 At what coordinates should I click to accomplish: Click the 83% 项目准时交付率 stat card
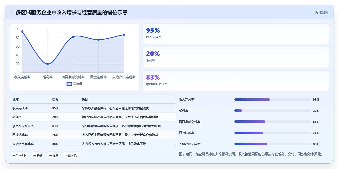236,81
